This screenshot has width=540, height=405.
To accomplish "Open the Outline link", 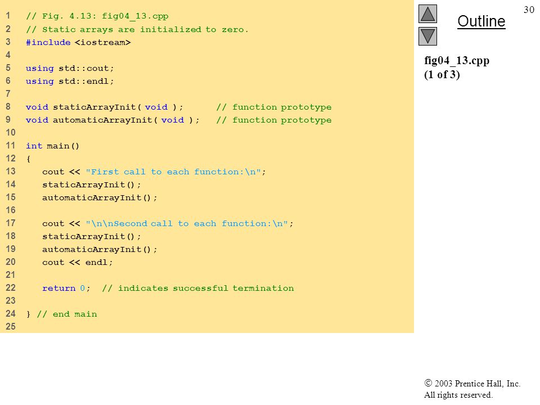I will tap(481, 21).
